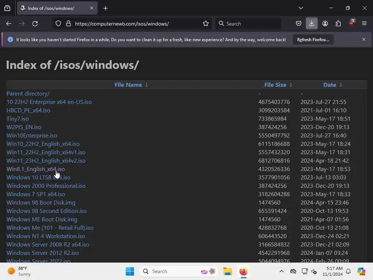Open the Firefox account menu
The height and width of the screenshot is (280, 373).
click(x=325, y=23)
